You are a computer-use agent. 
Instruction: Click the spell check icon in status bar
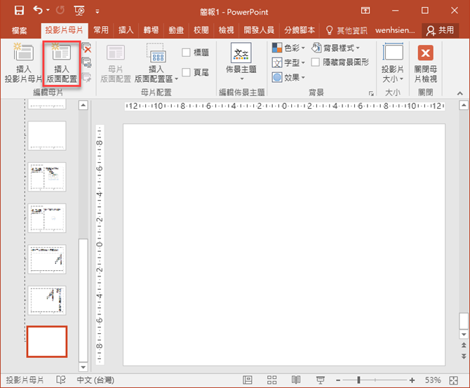(x=61, y=380)
